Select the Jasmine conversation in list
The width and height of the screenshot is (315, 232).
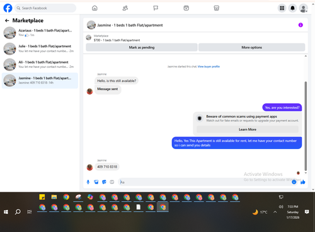(x=40, y=80)
